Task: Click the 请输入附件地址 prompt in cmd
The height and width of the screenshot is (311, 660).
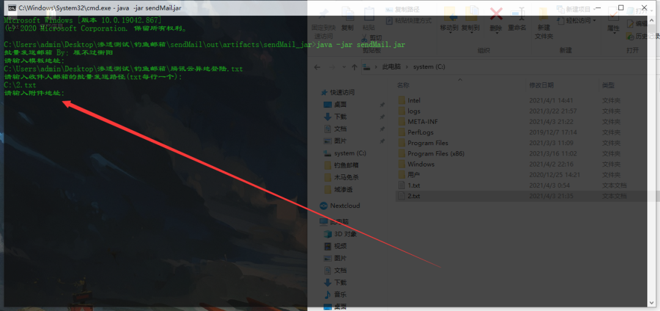Action: pos(34,93)
